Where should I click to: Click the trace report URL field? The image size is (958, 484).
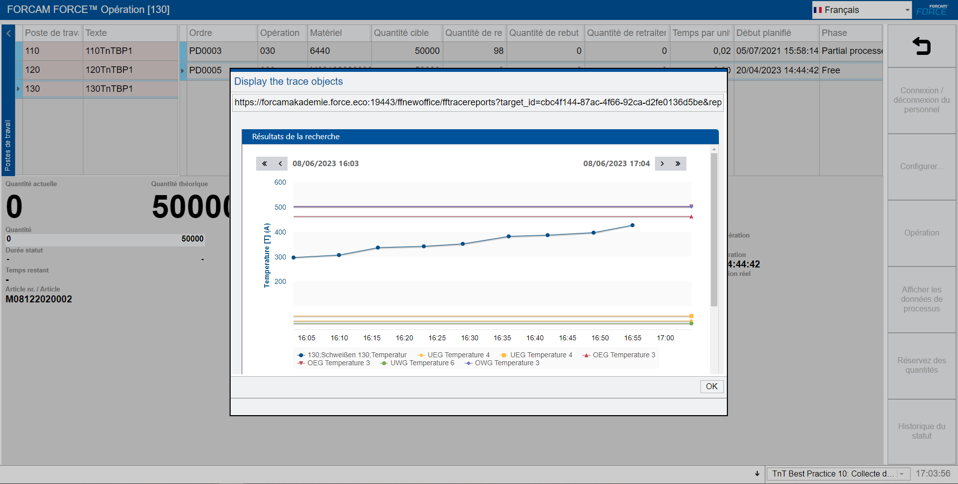[x=477, y=102]
